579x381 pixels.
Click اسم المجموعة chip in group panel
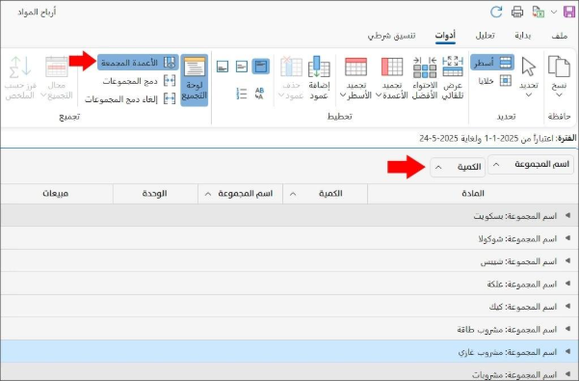click(x=531, y=164)
